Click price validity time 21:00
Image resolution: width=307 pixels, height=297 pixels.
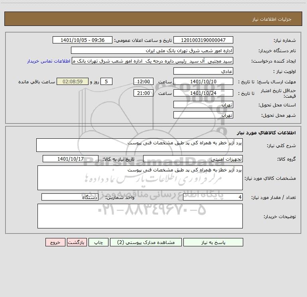click(x=143, y=93)
